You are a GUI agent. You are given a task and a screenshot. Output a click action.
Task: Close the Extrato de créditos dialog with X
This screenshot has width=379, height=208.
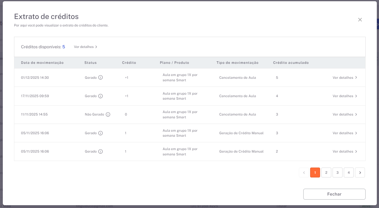pos(360,20)
